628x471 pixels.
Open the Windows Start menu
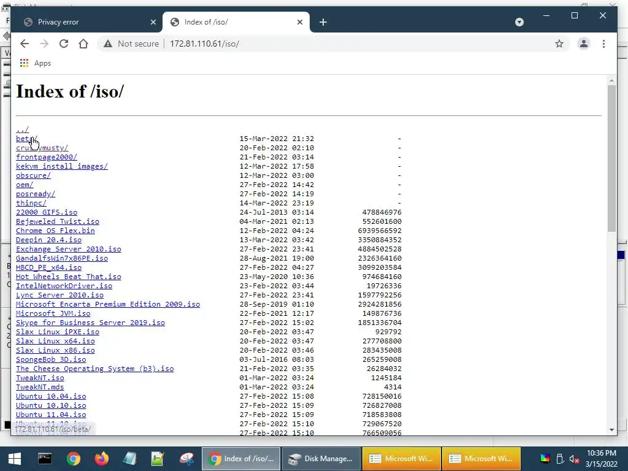coord(15,459)
